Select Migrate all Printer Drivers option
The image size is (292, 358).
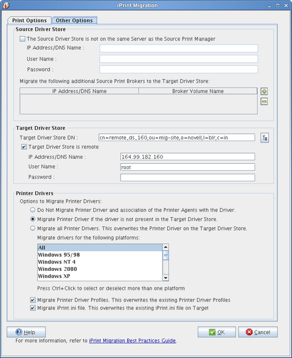pyautogui.click(x=33, y=228)
